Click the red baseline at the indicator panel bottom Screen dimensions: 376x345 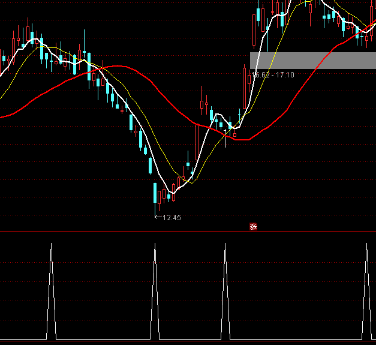(x=188, y=341)
